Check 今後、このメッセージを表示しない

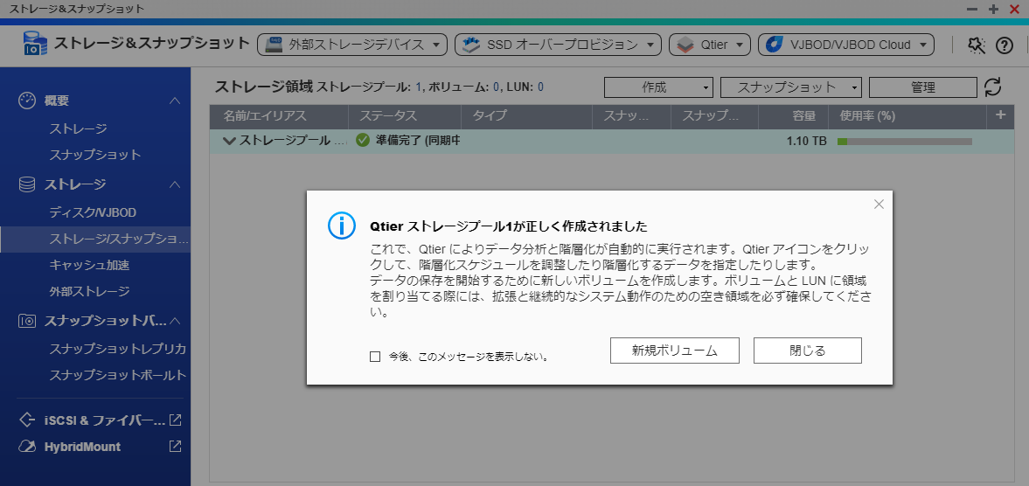[375, 357]
